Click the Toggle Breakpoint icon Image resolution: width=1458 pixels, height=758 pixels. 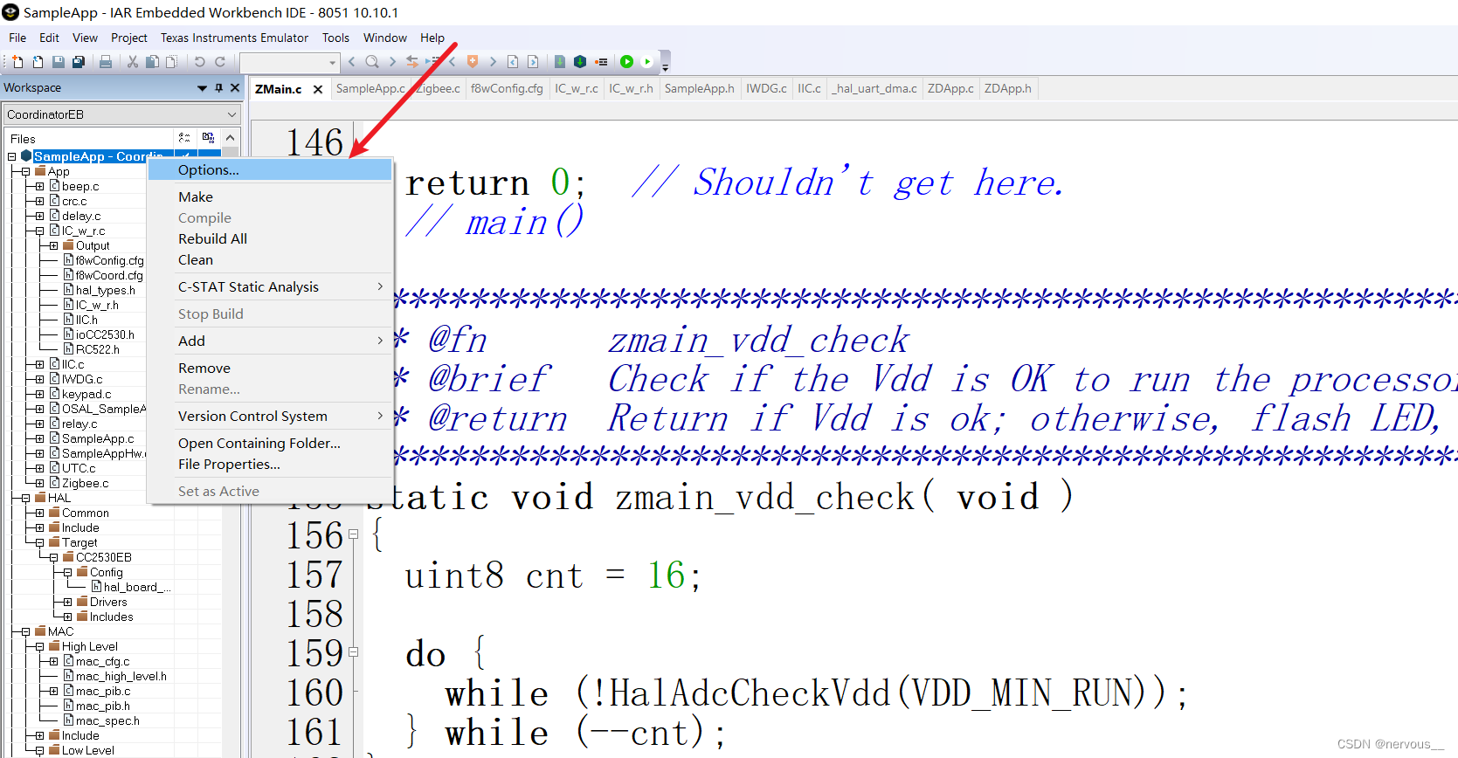click(x=601, y=62)
